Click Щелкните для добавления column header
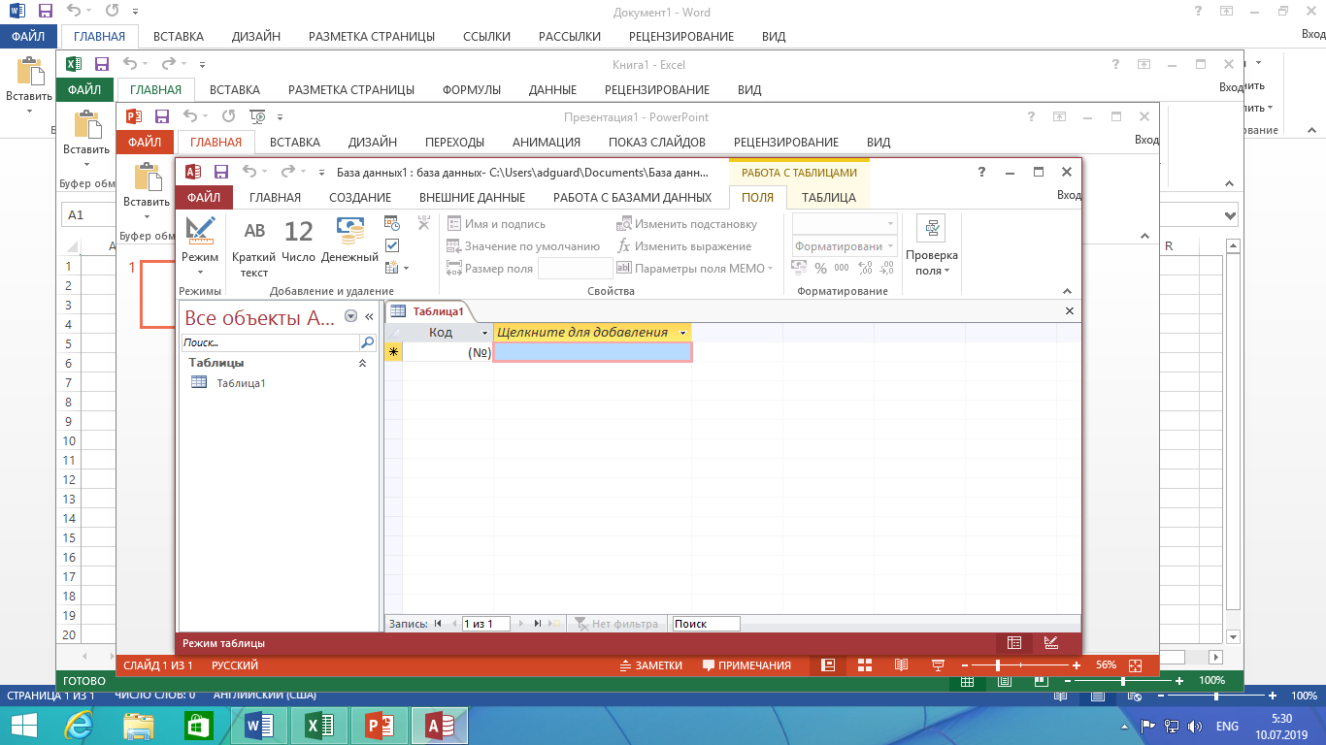Viewport: 1326px width, 745px height. 592,333
